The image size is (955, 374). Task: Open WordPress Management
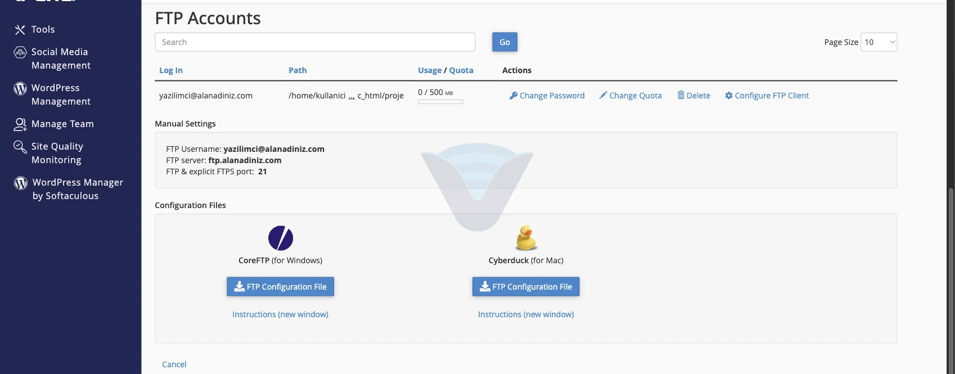61,94
